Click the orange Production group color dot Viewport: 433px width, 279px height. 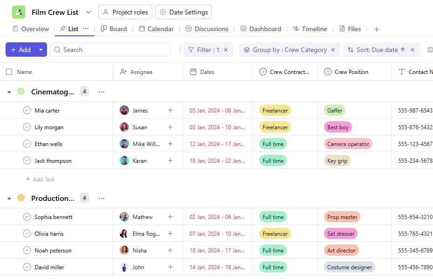coord(21,198)
